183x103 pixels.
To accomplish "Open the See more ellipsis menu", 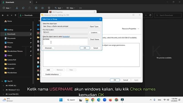I will coord(80,8).
